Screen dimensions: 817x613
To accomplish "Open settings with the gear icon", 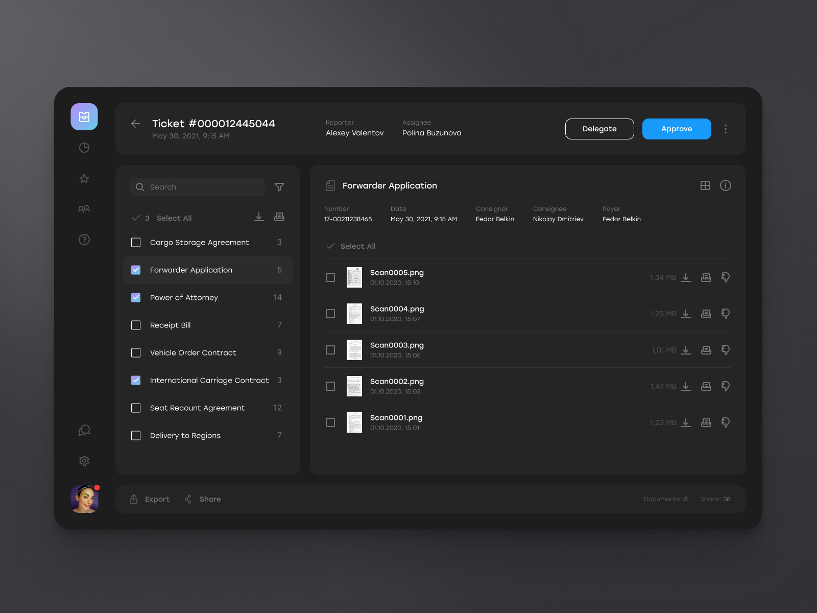I will coord(84,461).
